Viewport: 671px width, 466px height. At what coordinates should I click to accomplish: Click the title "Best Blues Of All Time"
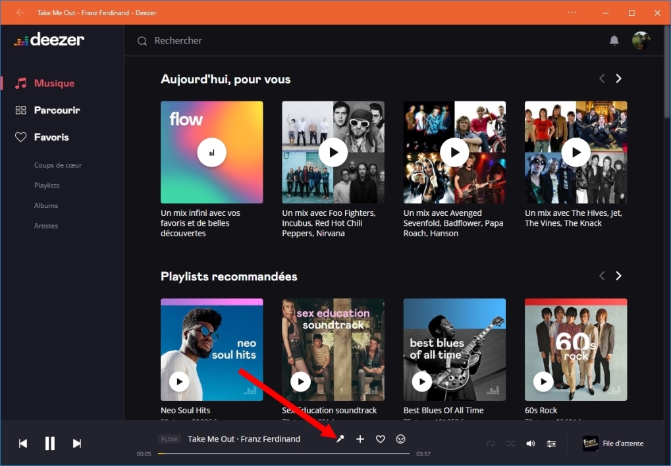(x=443, y=410)
